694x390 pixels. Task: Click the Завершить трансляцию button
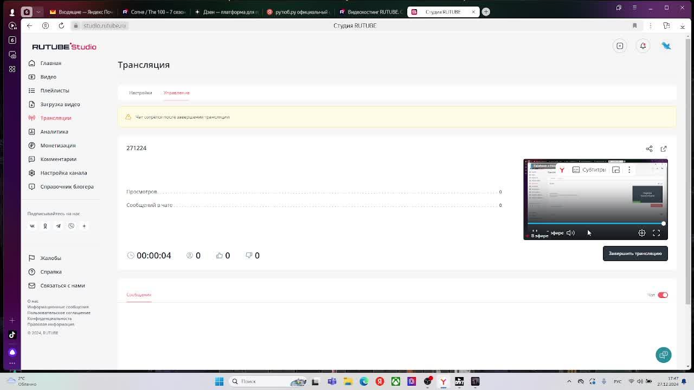pyautogui.click(x=635, y=253)
